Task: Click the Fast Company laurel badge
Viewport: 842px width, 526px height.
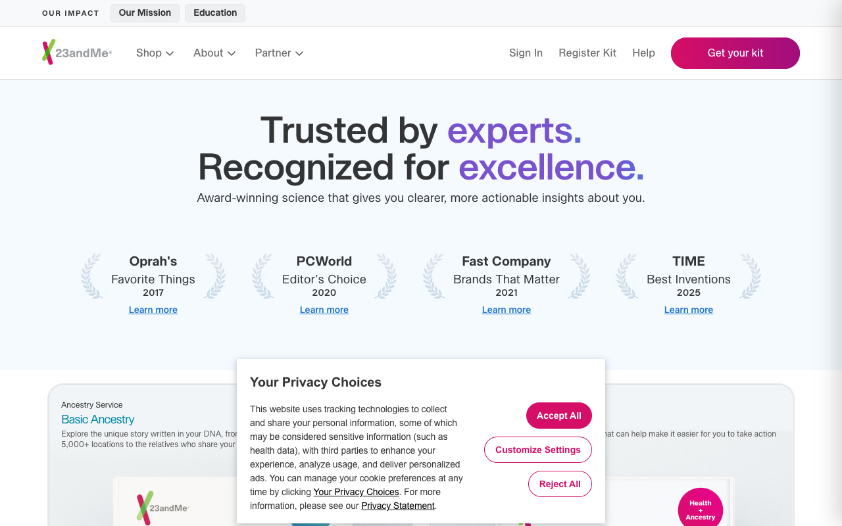Action: 507,276
